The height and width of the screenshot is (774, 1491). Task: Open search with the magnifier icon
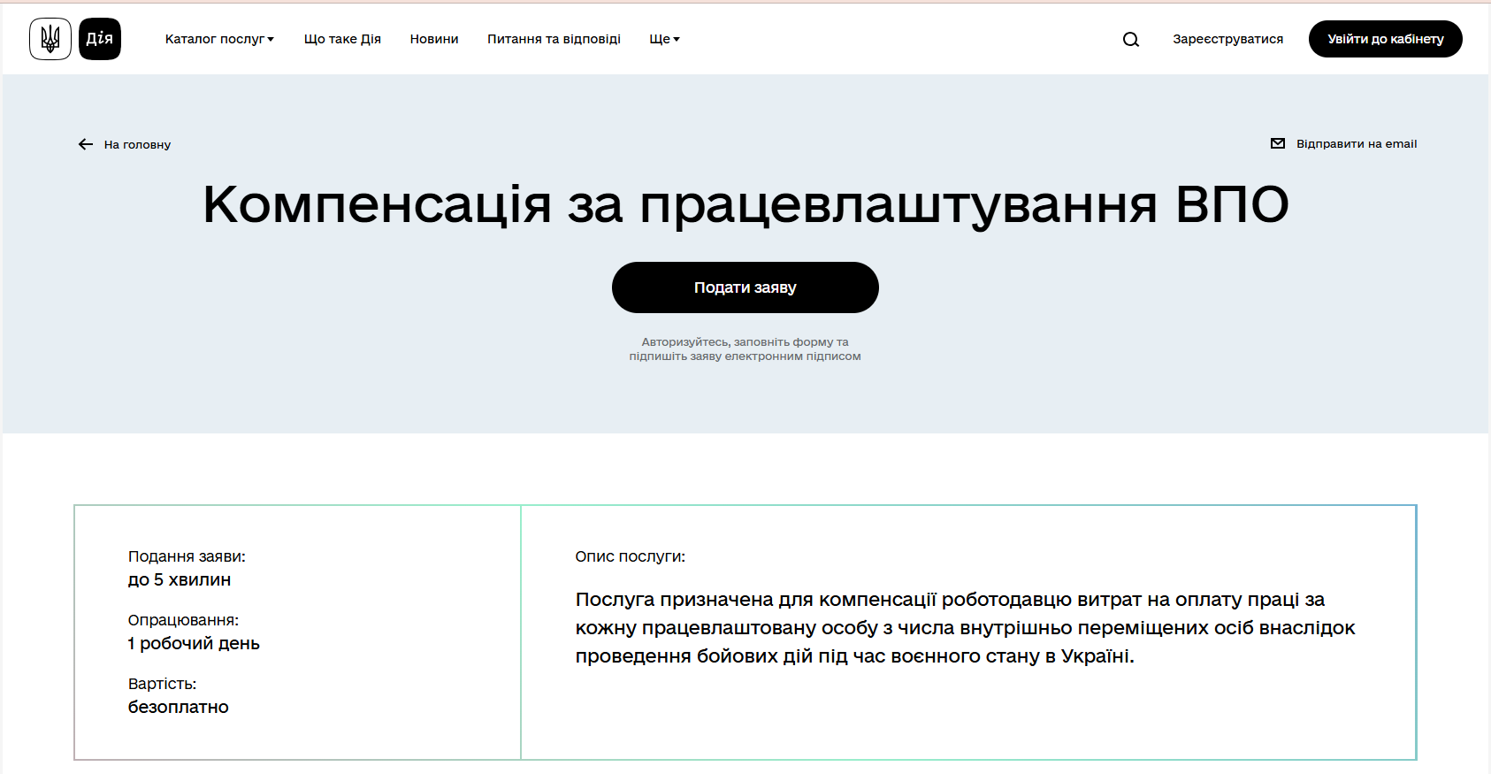pyautogui.click(x=1130, y=39)
